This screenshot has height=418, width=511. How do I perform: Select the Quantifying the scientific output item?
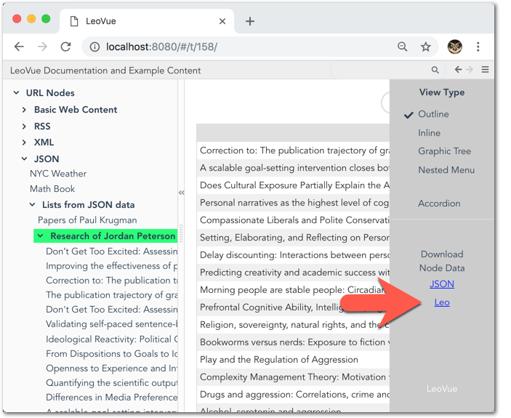click(x=111, y=383)
